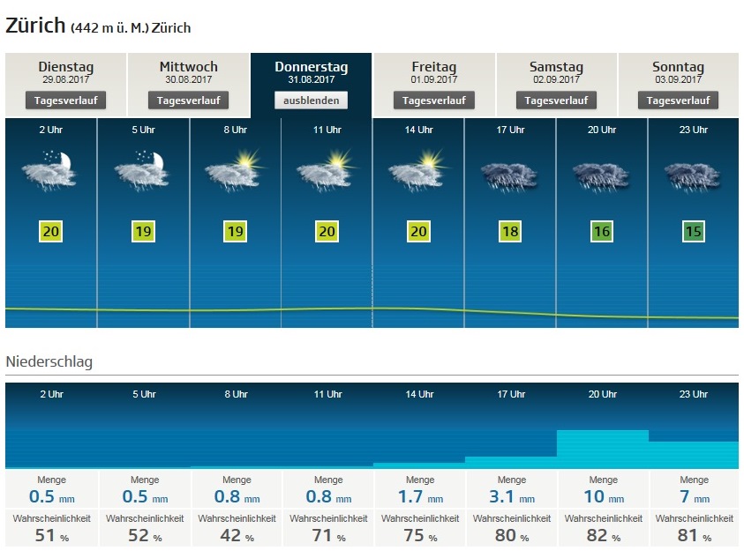Click the Niederschlag section heading
Viewport: 744px width, 558px height.
pos(49,361)
